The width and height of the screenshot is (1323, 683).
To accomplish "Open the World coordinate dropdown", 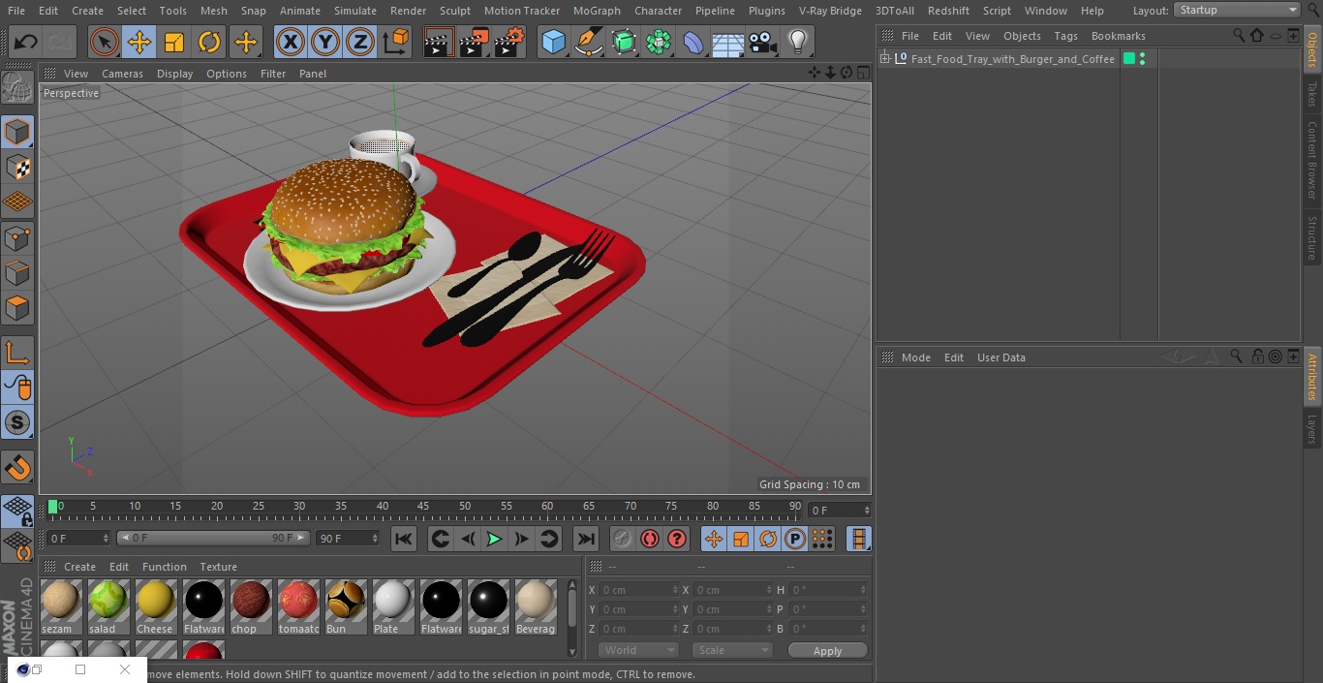I will pos(638,650).
